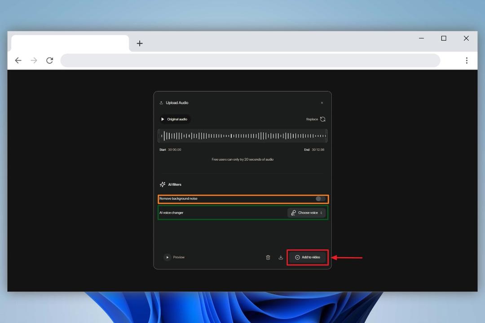Viewport: 485px width, 323px height.
Task: Select the current browser tab
Action: [x=70, y=43]
